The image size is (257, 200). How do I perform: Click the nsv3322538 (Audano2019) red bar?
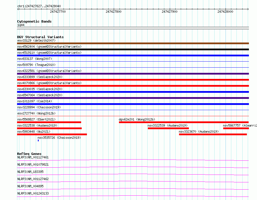(49, 128)
